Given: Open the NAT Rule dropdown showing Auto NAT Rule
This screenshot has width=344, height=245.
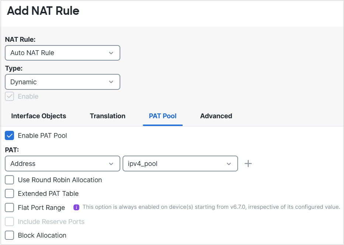Looking at the screenshot, I should click(62, 53).
